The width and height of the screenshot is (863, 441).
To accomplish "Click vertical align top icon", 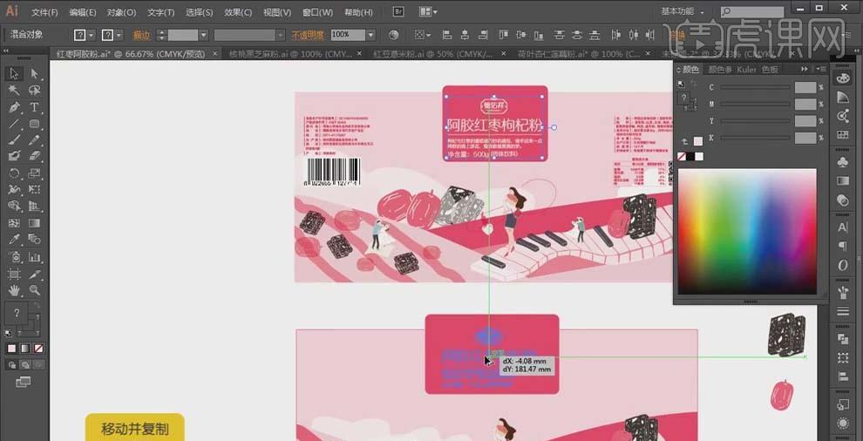I will [x=504, y=35].
